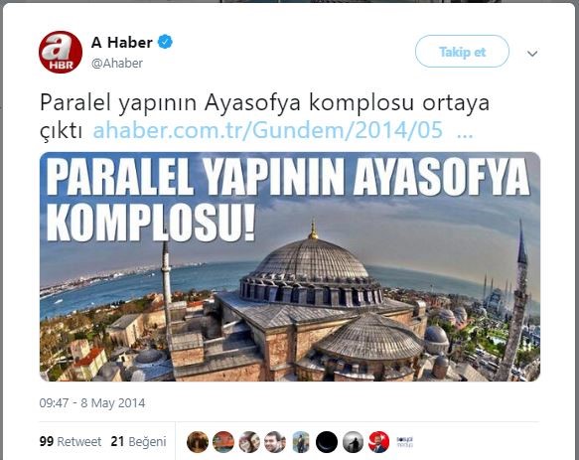View the 99 Retweet list
This screenshot has height=460, width=579.
pos(71,441)
